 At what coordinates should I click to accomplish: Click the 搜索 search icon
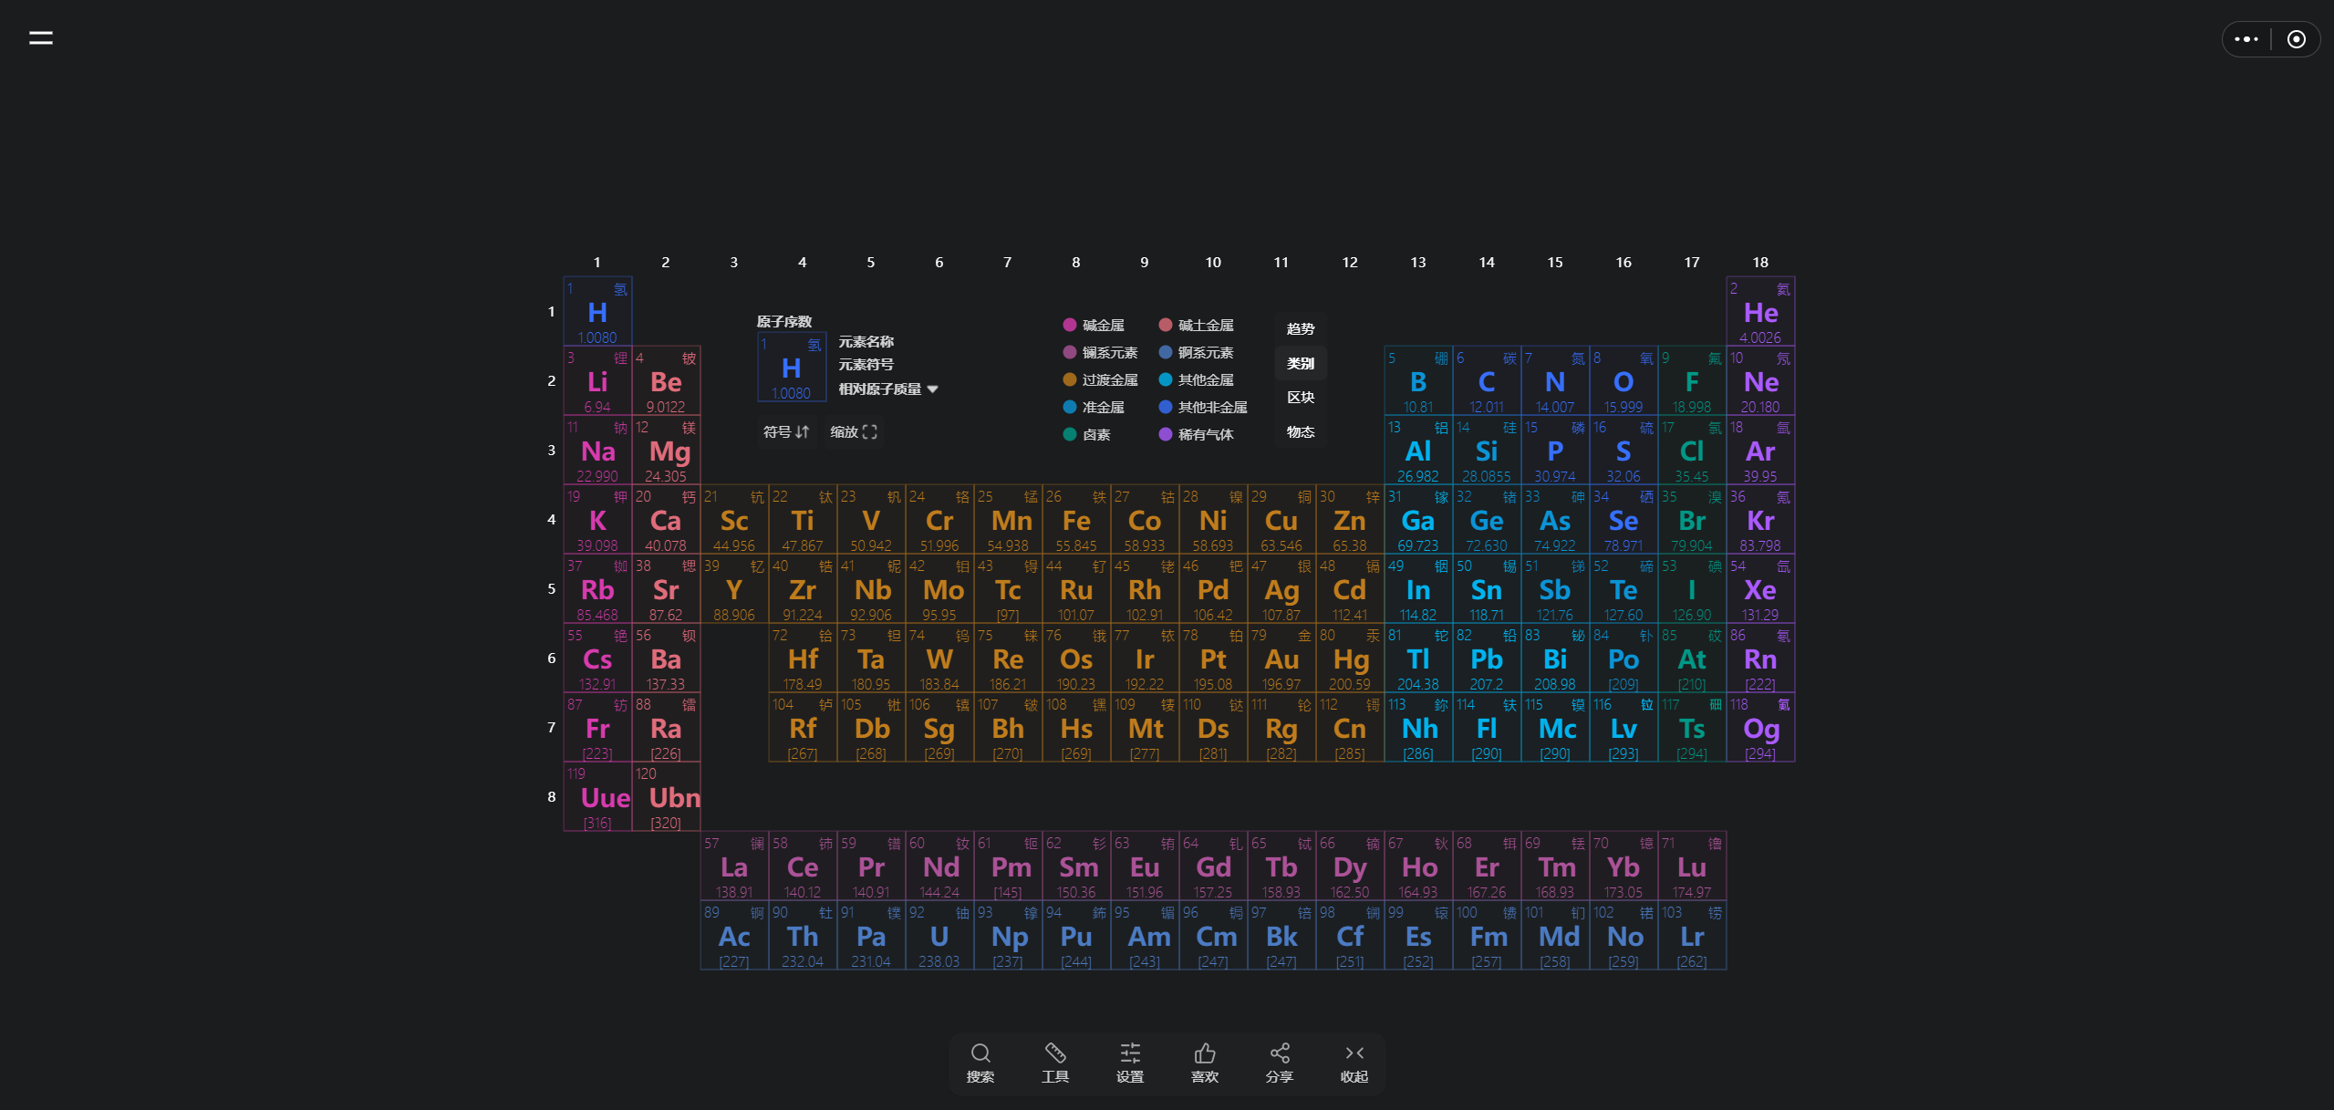(x=980, y=1054)
